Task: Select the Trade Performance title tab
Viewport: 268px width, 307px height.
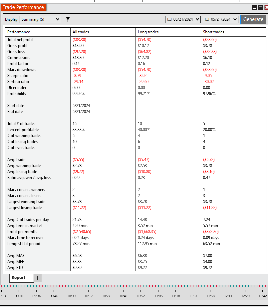Action: point(23,7)
